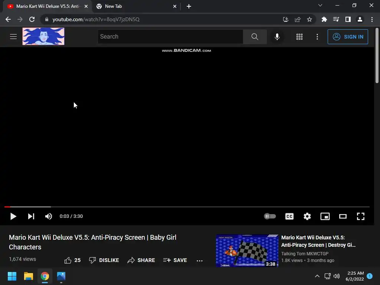Play the video
The image size is (380, 285).
tap(13, 216)
